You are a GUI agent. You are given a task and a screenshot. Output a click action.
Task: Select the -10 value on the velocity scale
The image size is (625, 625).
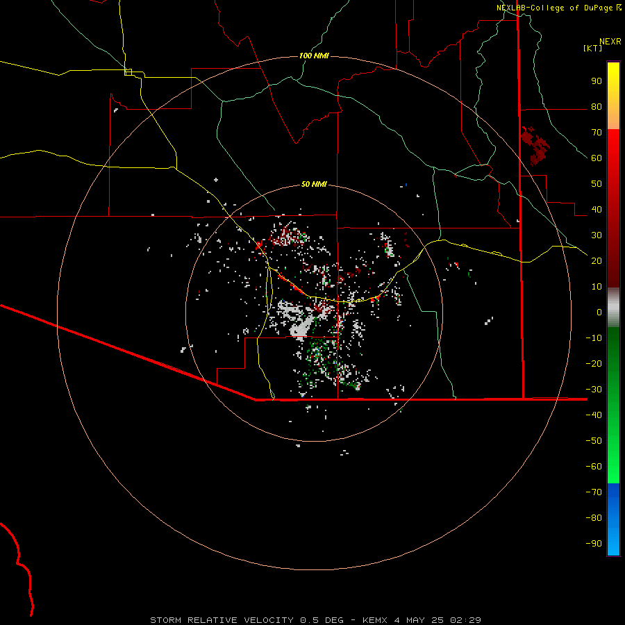tap(594, 338)
